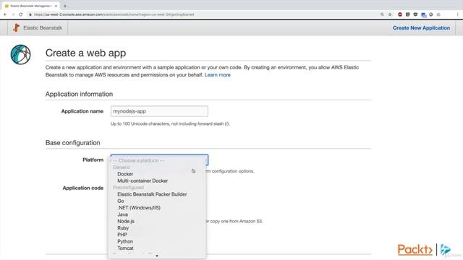Click the Application name input field
Image resolution: width=463 pixels, height=260 pixels.
pos(159,111)
